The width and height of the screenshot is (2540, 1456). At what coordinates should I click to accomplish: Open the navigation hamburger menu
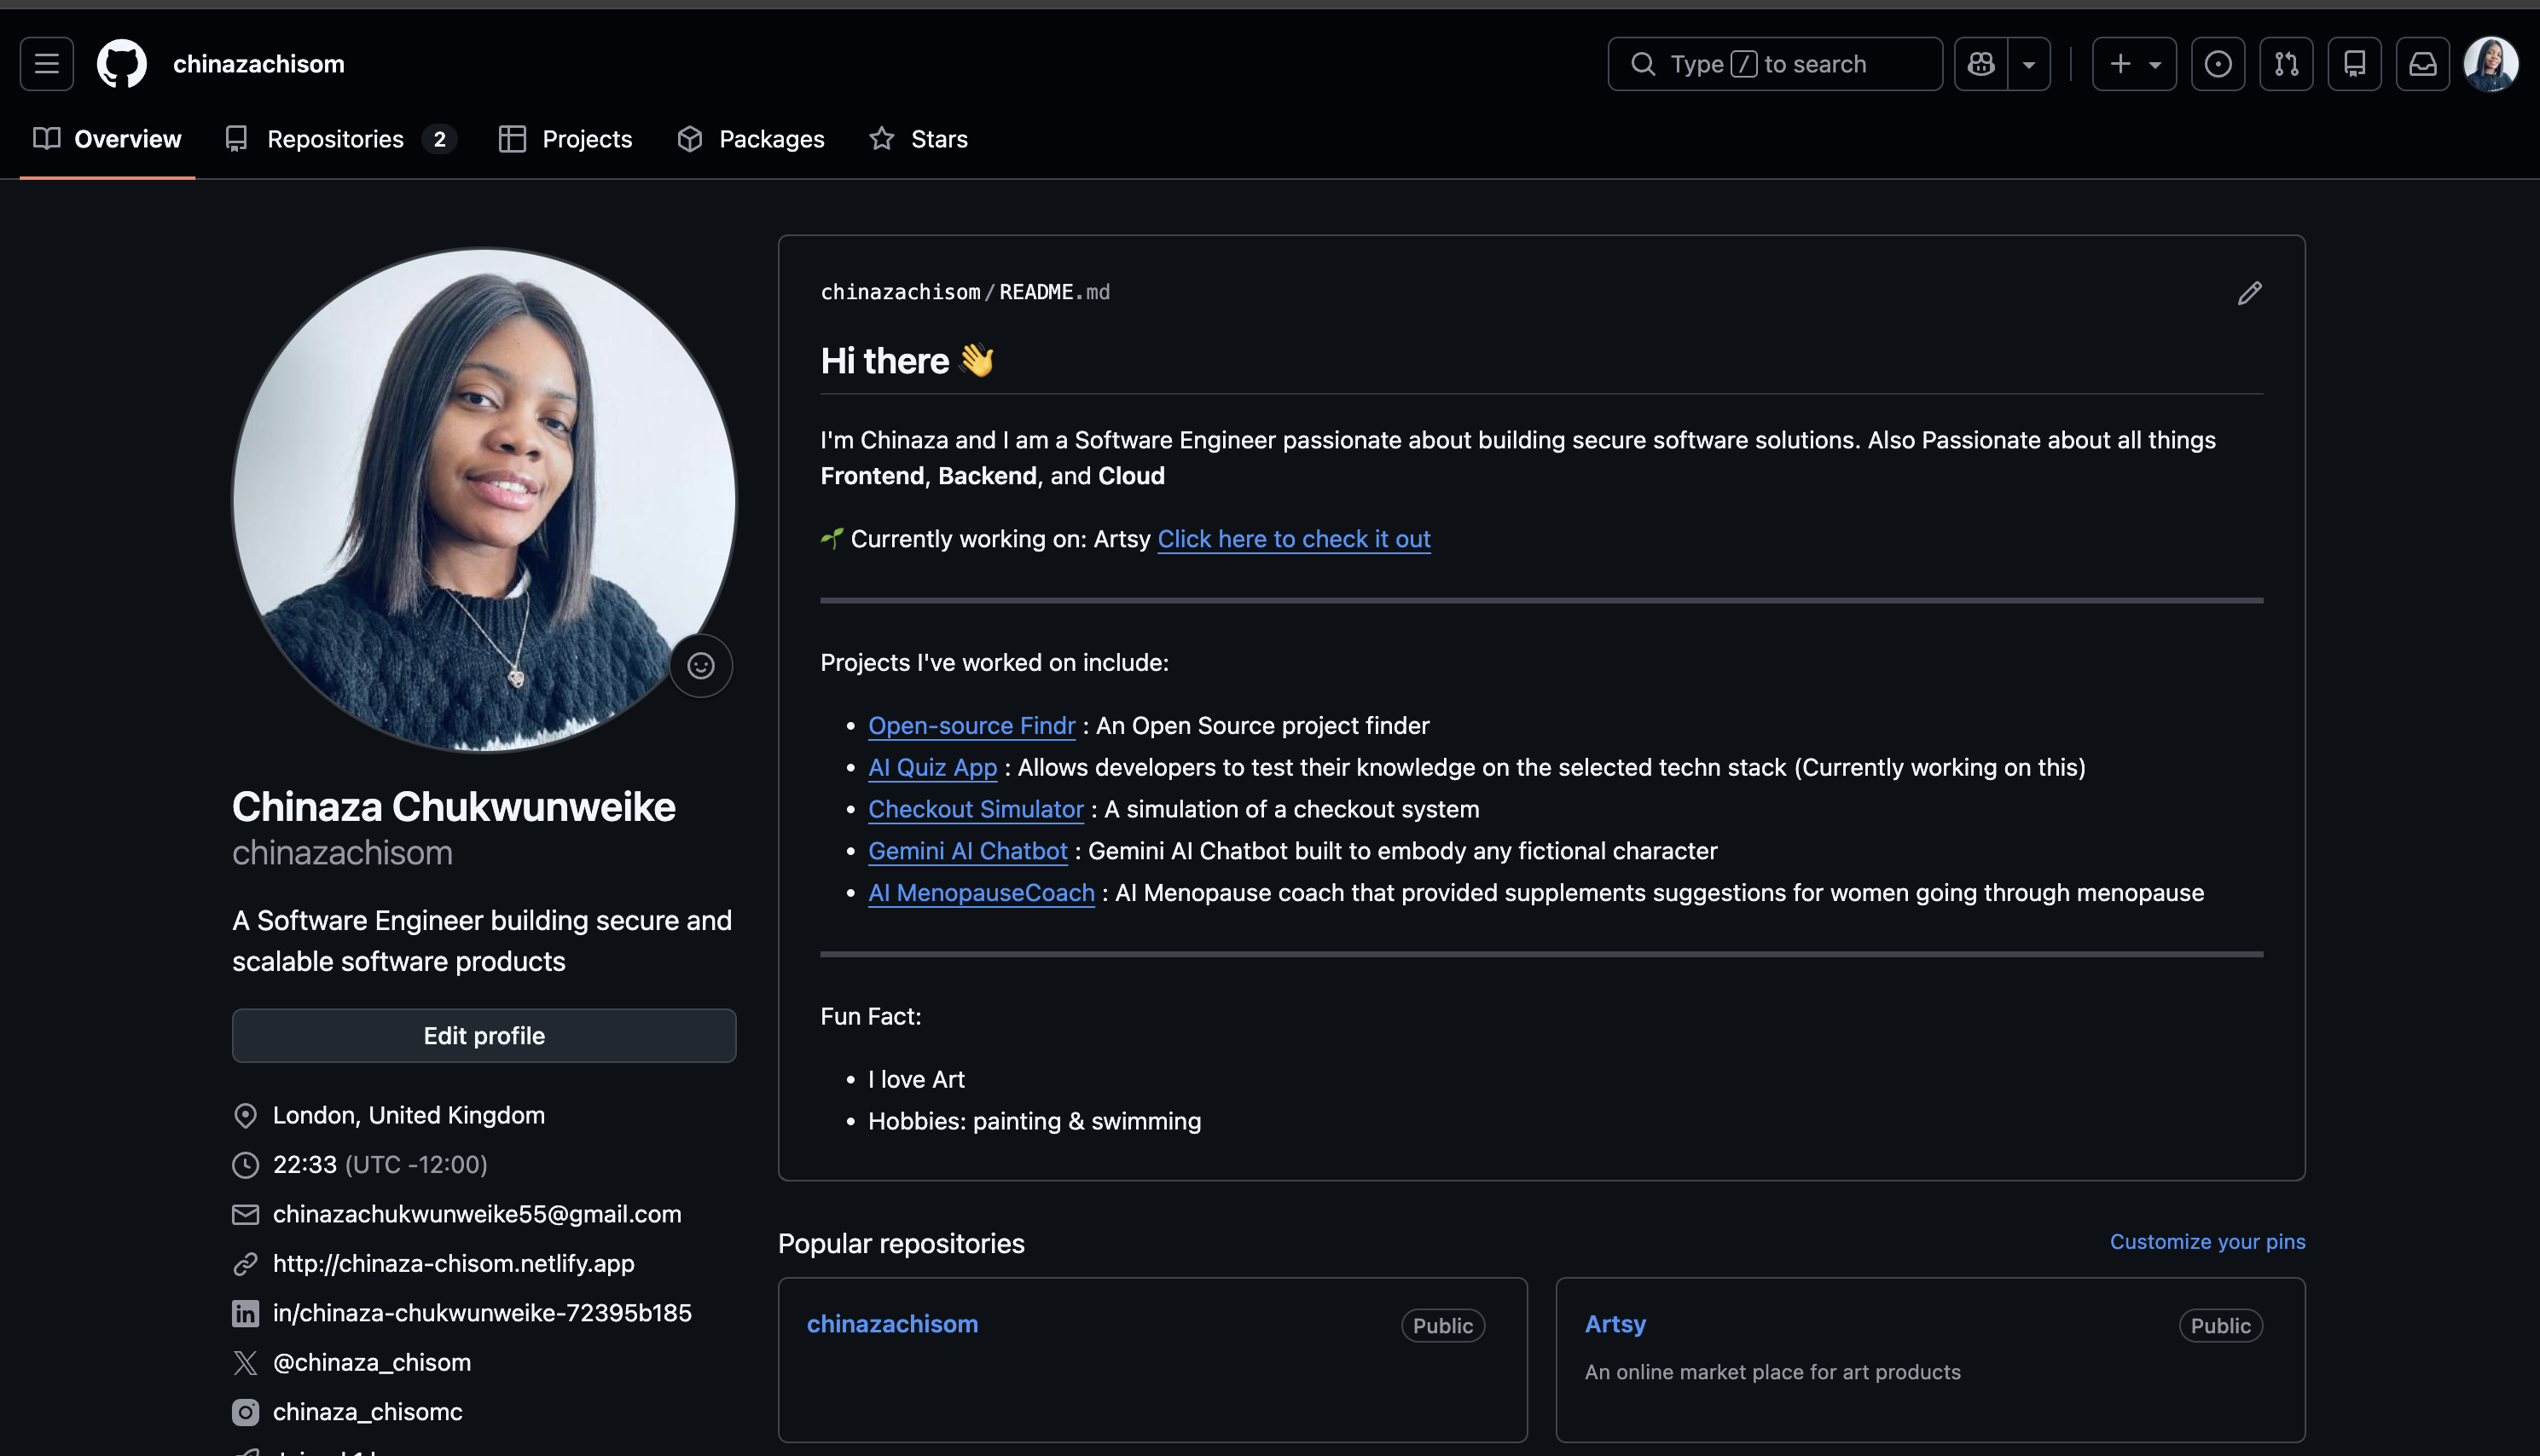coord(46,63)
